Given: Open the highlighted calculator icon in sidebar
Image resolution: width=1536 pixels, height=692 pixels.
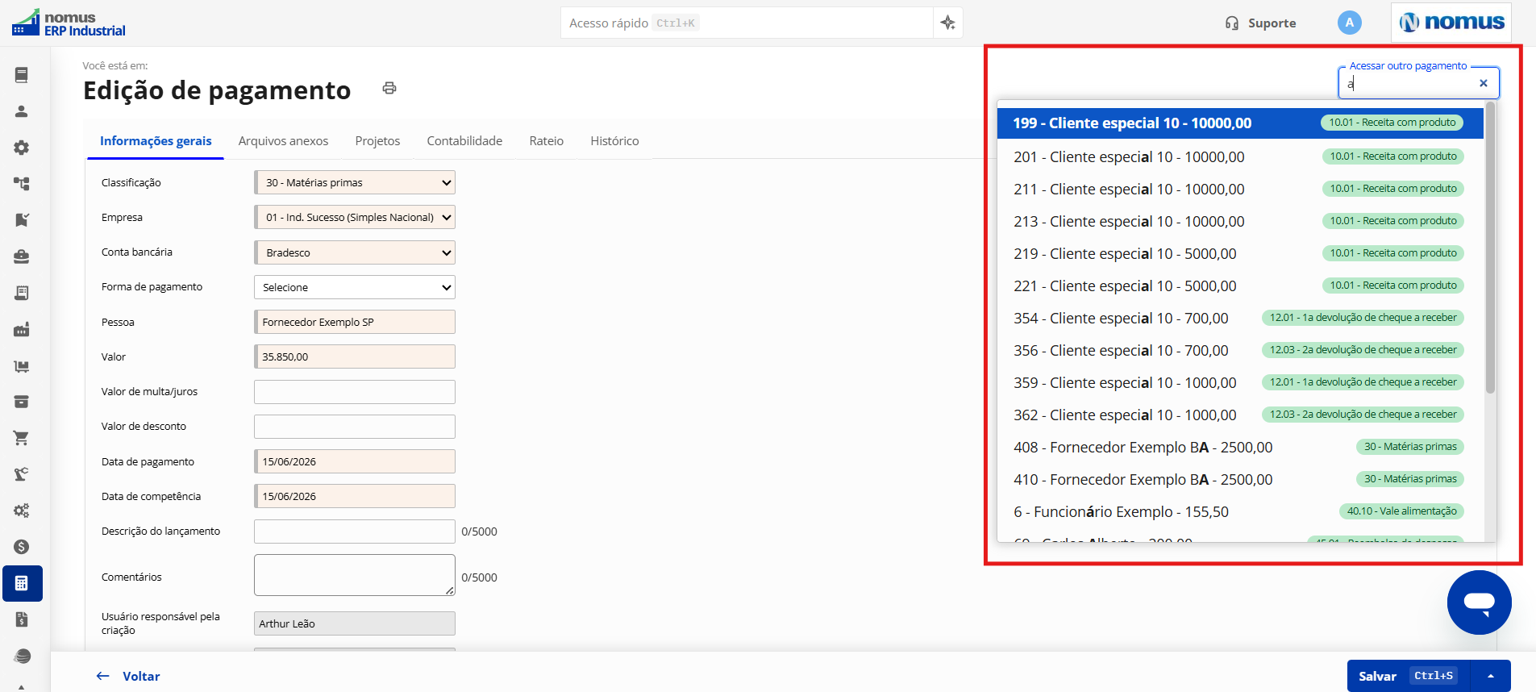Looking at the screenshot, I should (x=22, y=583).
